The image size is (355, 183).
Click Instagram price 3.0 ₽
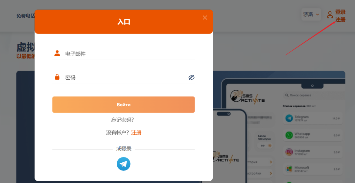click(x=337, y=152)
